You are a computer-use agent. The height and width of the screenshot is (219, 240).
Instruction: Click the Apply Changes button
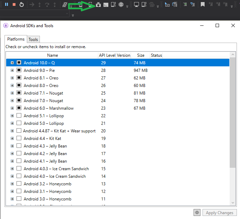pyautogui.click(x=220, y=213)
